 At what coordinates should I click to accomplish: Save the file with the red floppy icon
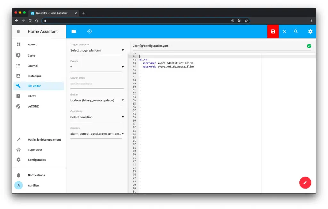coord(273,32)
